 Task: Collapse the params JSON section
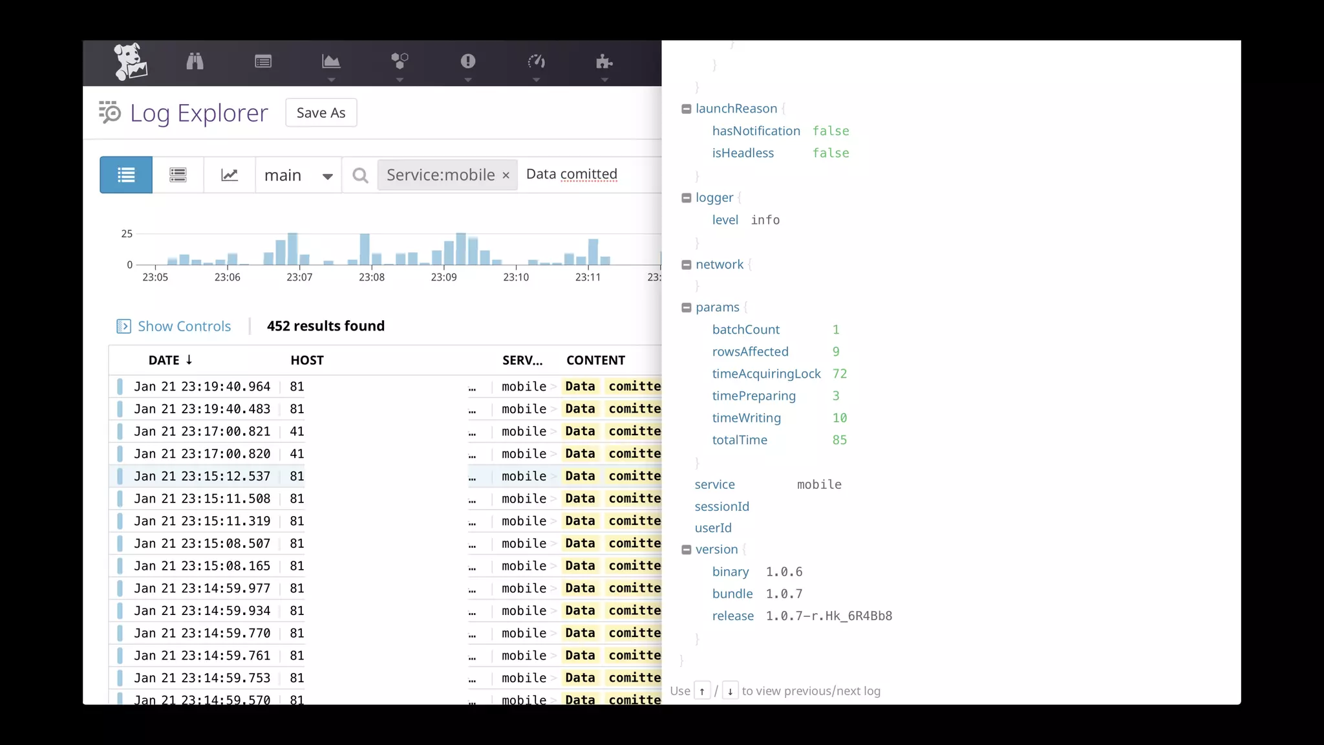(687, 308)
